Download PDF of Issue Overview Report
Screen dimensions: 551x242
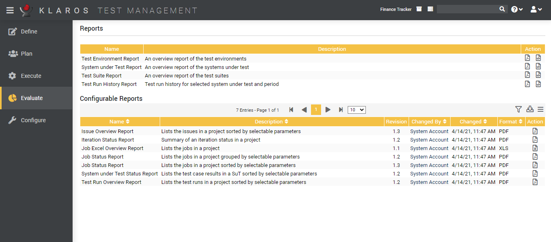tap(535, 131)
